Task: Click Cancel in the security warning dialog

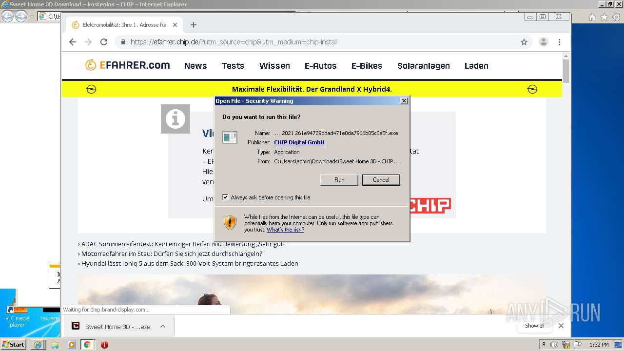Action: click(381, 180)
